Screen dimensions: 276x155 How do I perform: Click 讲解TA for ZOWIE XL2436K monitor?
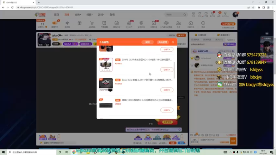pos(167,70)
